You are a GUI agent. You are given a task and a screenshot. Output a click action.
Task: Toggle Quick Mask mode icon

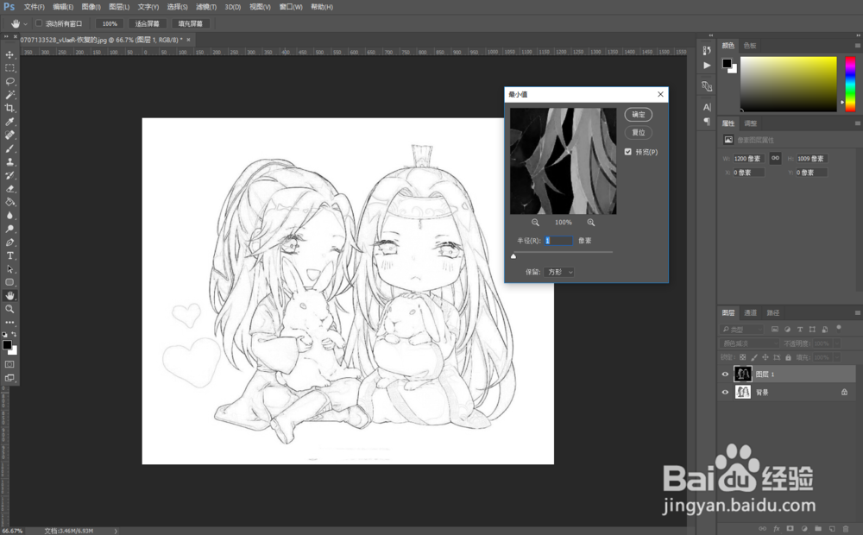9,364
